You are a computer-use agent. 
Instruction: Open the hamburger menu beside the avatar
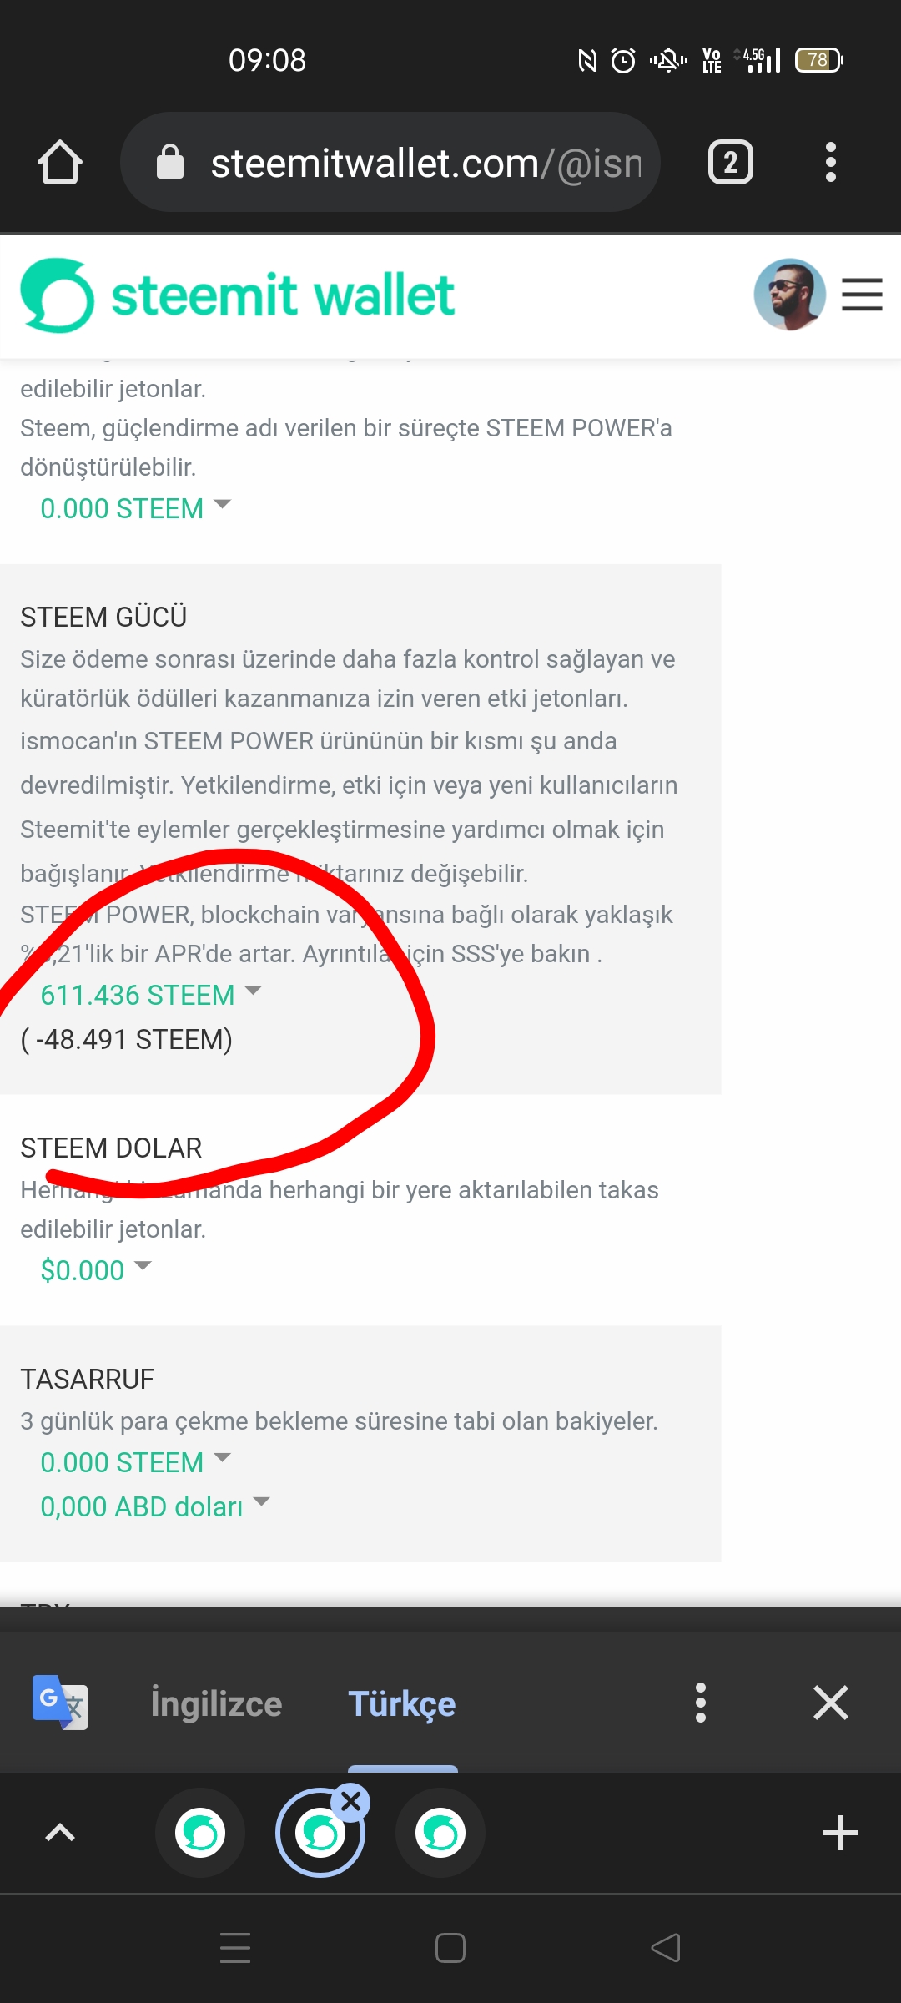862,295
